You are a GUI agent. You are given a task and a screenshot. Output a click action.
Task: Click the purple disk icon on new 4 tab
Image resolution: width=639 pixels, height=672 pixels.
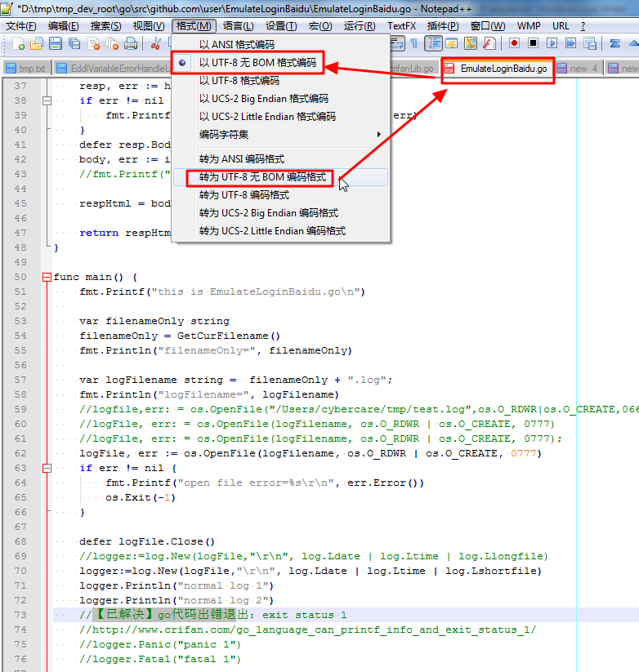pyautogui.click(x=561, y=68)
